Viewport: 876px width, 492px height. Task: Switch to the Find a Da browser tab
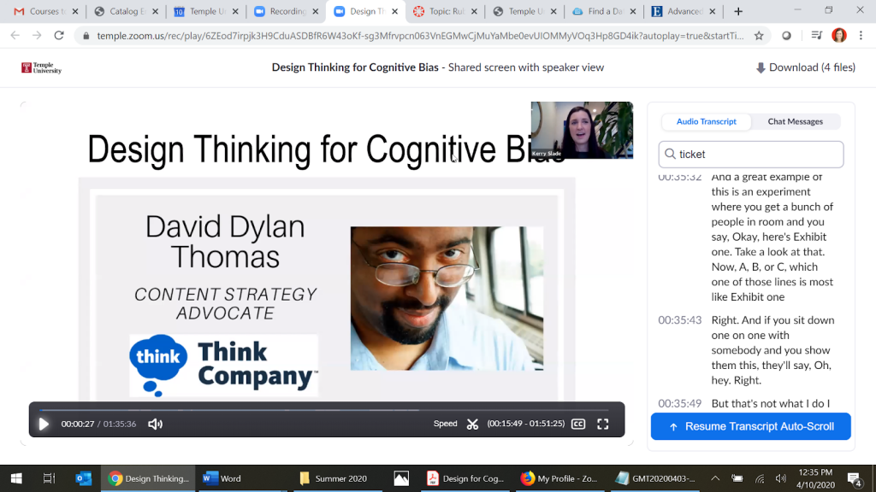click(x=605, y=11)
